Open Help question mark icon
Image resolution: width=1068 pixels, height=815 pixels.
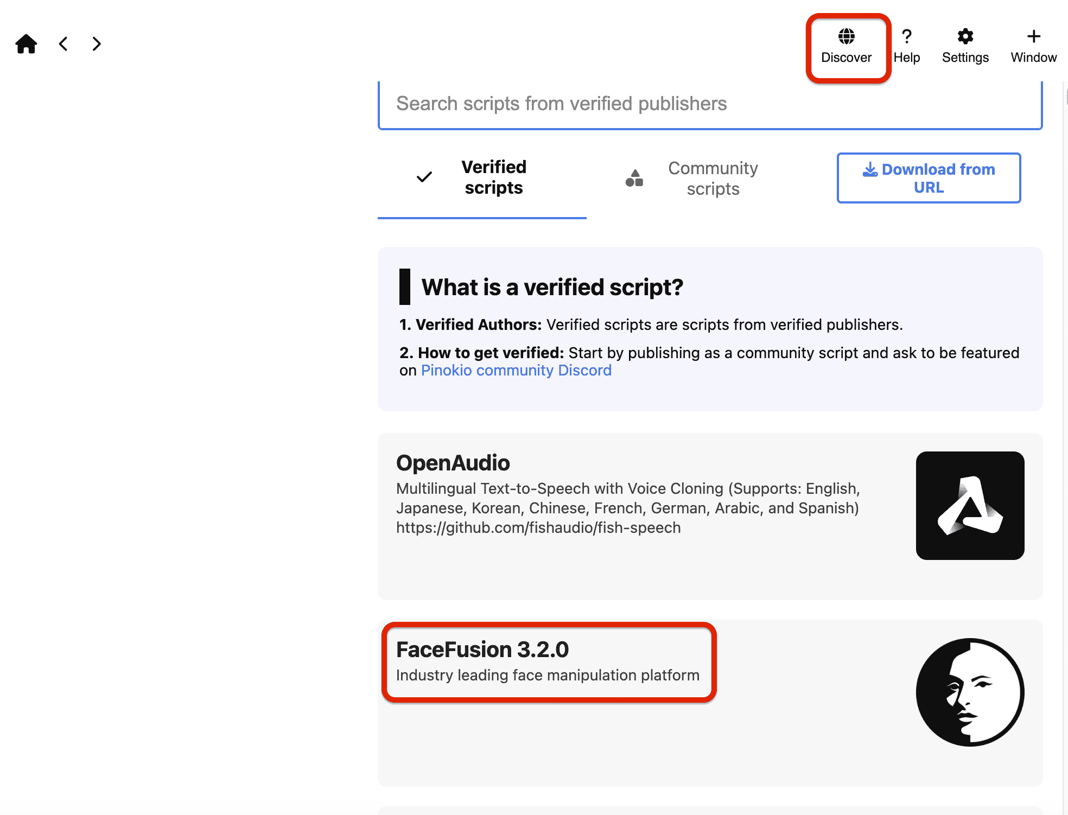click(906, 37)
